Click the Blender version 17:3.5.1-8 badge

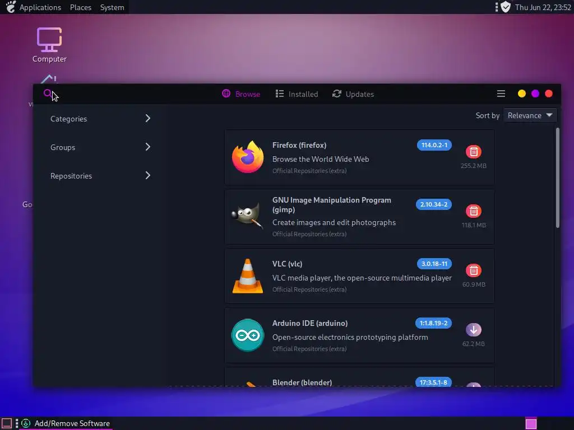pyautogui.click(x=433, y=382)
